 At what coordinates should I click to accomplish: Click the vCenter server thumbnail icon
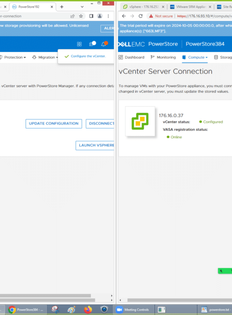[x=140, y=121]
